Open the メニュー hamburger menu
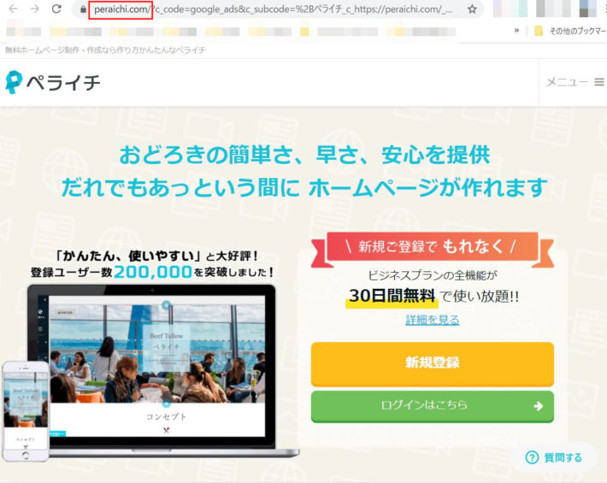Screen dimensions: 607x483 [575, 82]
